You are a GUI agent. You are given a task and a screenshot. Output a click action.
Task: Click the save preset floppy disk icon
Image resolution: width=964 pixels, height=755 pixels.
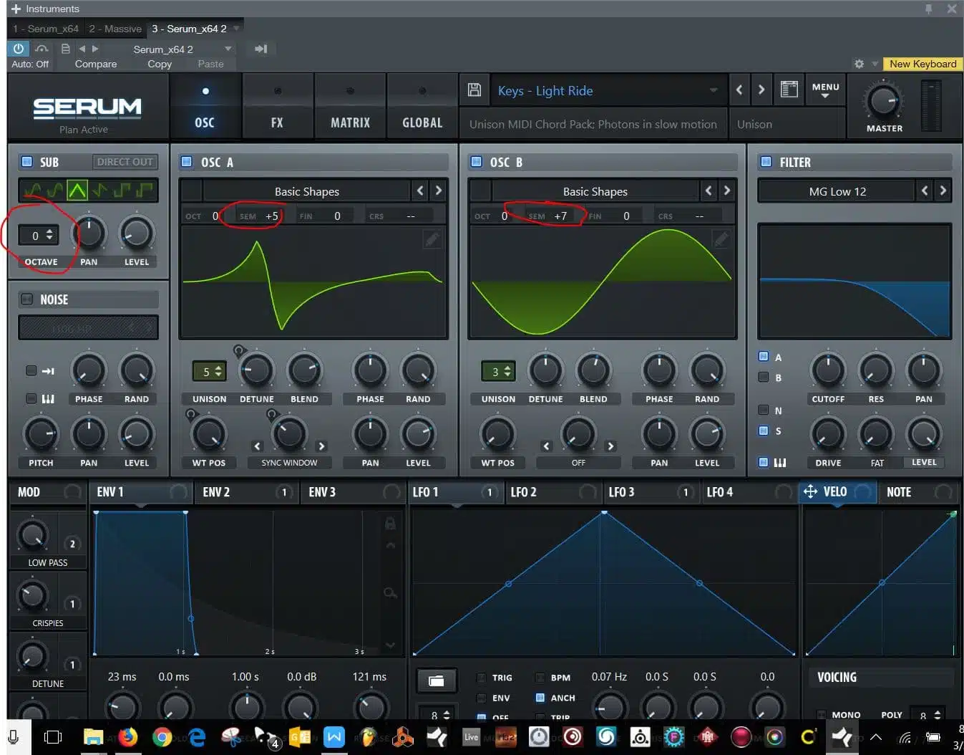474,90
